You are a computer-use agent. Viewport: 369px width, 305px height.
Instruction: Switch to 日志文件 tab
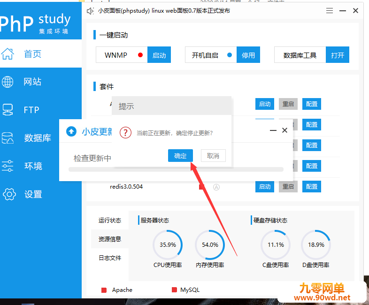(110, 258)
